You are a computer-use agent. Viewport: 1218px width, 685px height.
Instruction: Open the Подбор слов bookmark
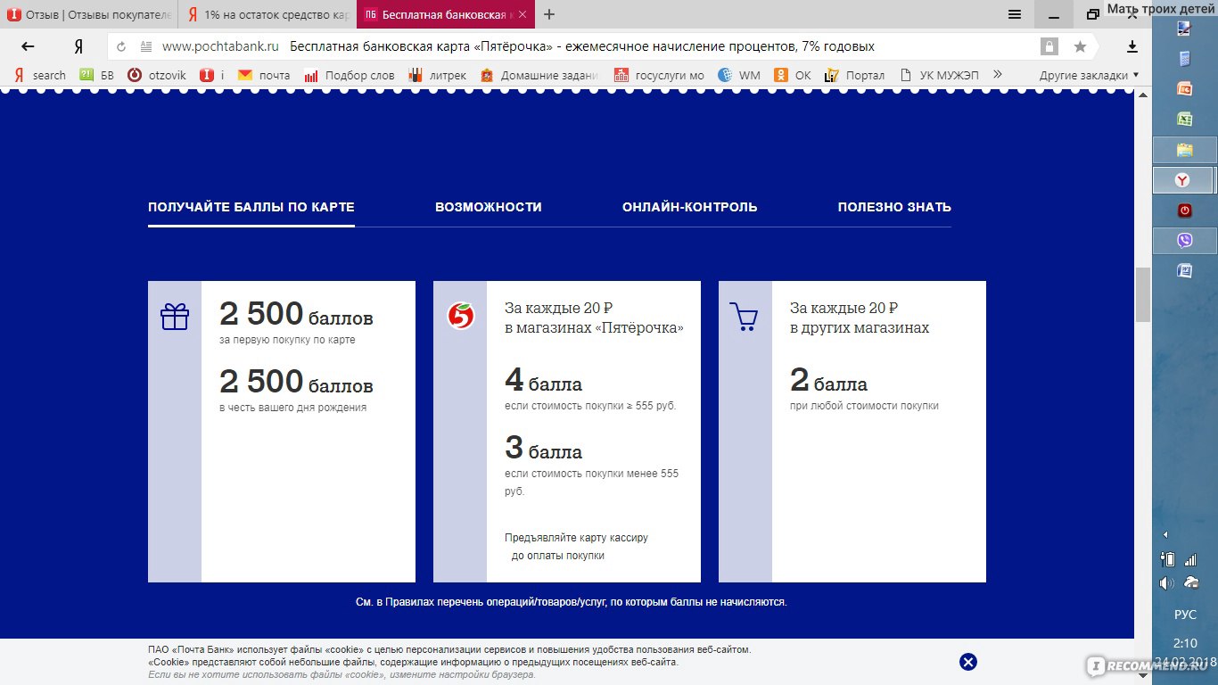click(x=349, y=75)
